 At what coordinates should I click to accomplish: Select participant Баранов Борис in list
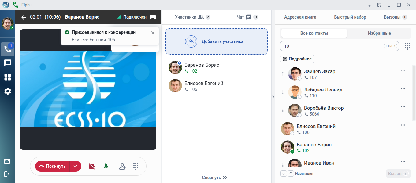pyautogui.click(x=217, y=68)
